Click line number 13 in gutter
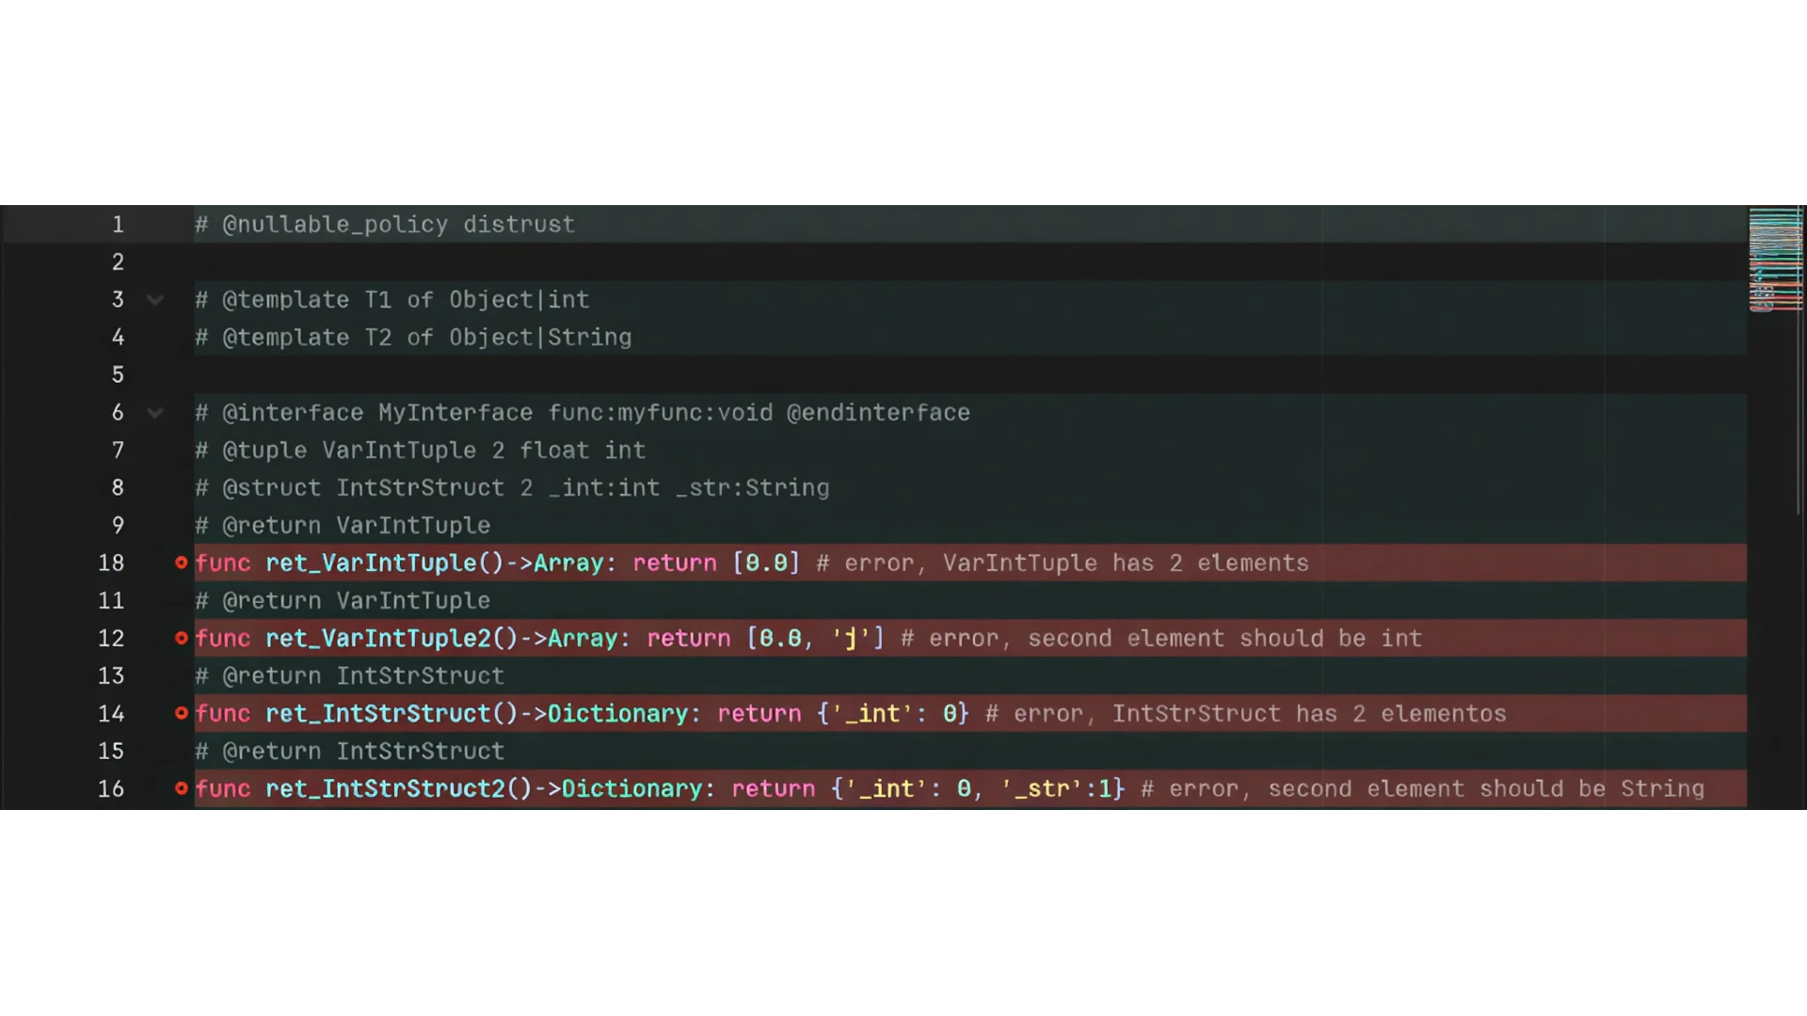1807x1016 pixels. [111, 675]
